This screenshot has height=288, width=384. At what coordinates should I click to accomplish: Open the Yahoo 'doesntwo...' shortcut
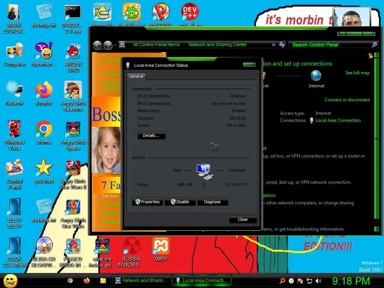pyautogui.click(x=43, y=54)
